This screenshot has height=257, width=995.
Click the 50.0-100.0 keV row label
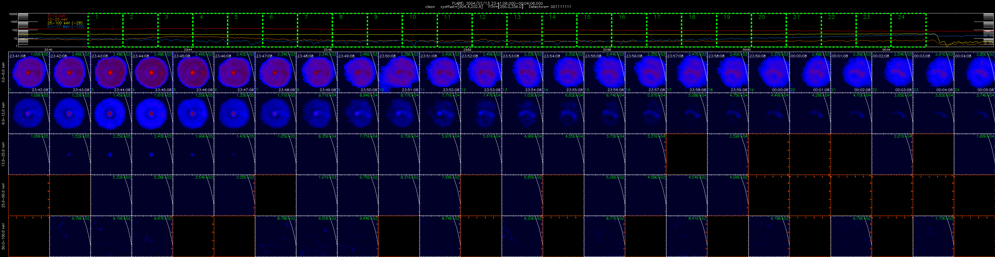4,236
